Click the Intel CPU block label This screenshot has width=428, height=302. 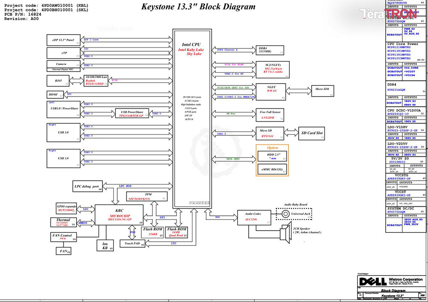(191, 45)
